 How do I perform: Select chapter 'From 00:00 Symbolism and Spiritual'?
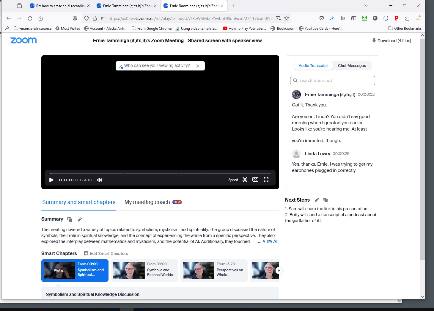pyautogui.click(x=75, y=270)
